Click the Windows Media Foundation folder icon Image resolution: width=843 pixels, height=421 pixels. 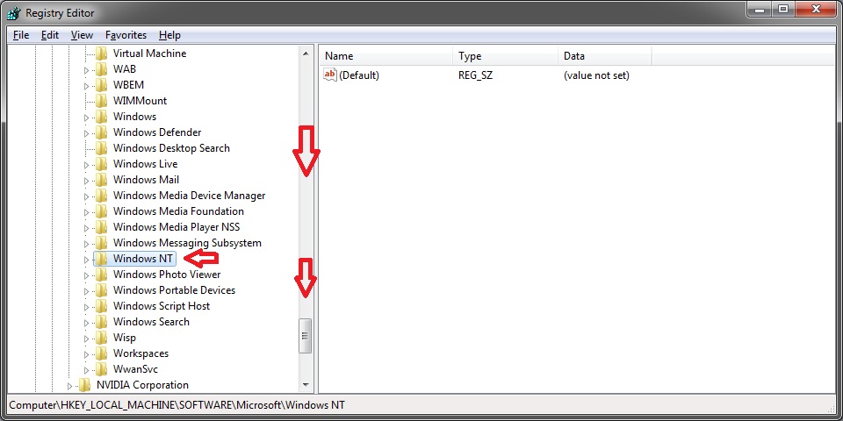pos(101,211)
